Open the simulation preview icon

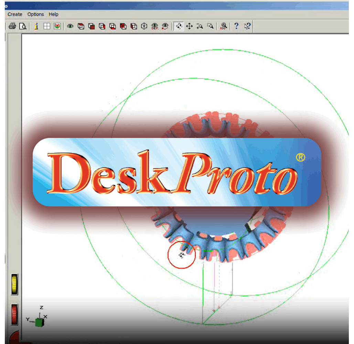[x=57, y=26]
